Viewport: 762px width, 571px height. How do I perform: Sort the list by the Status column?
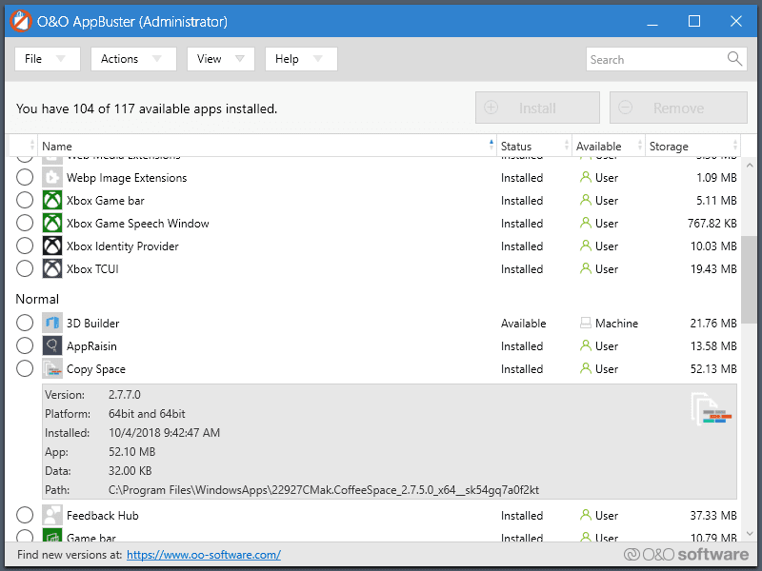tap(534, 146)
